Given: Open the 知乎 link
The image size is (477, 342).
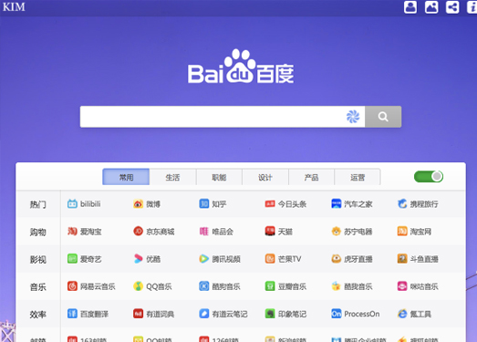Looking at the screenshot, I should [213, 203].
